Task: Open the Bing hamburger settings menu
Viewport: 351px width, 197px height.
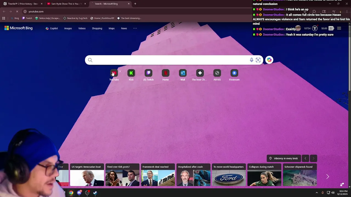Action: tap(339, 28)
